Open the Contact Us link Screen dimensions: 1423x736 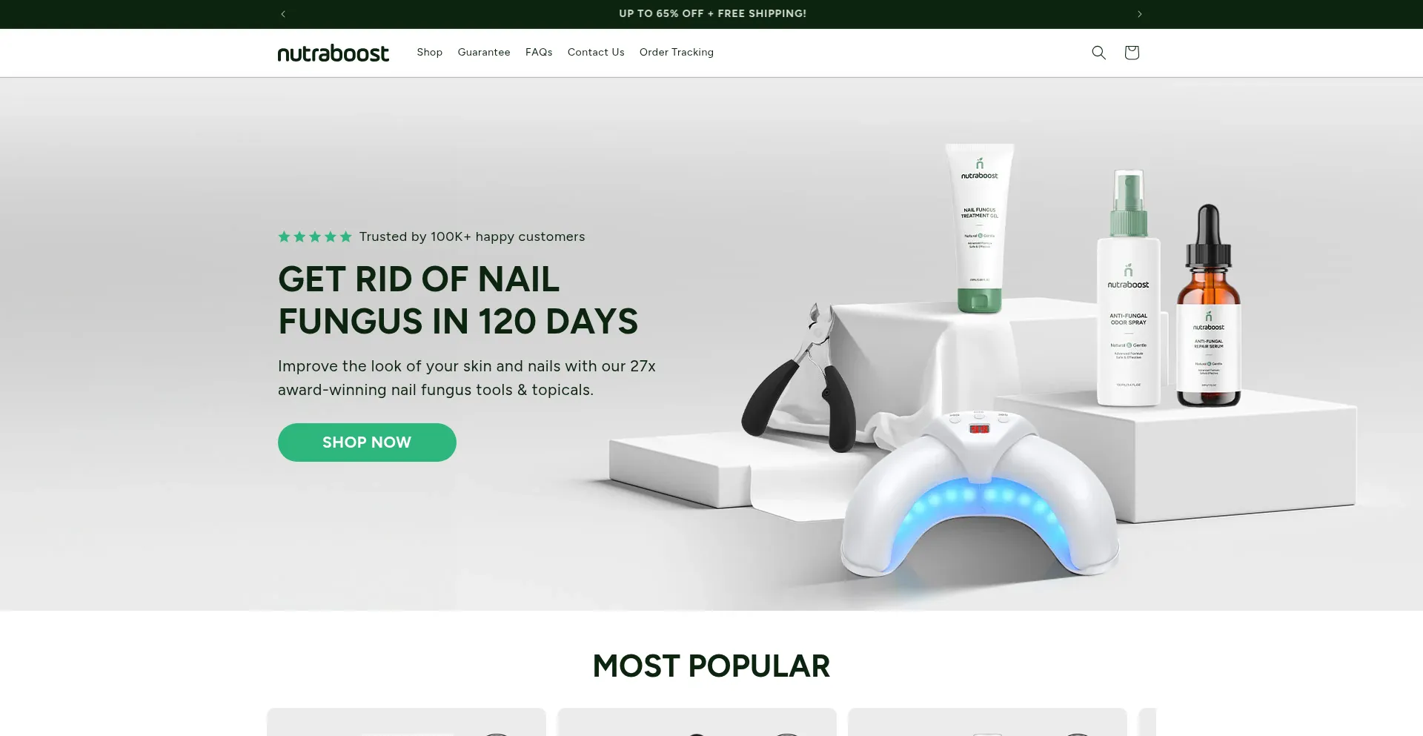596,53
